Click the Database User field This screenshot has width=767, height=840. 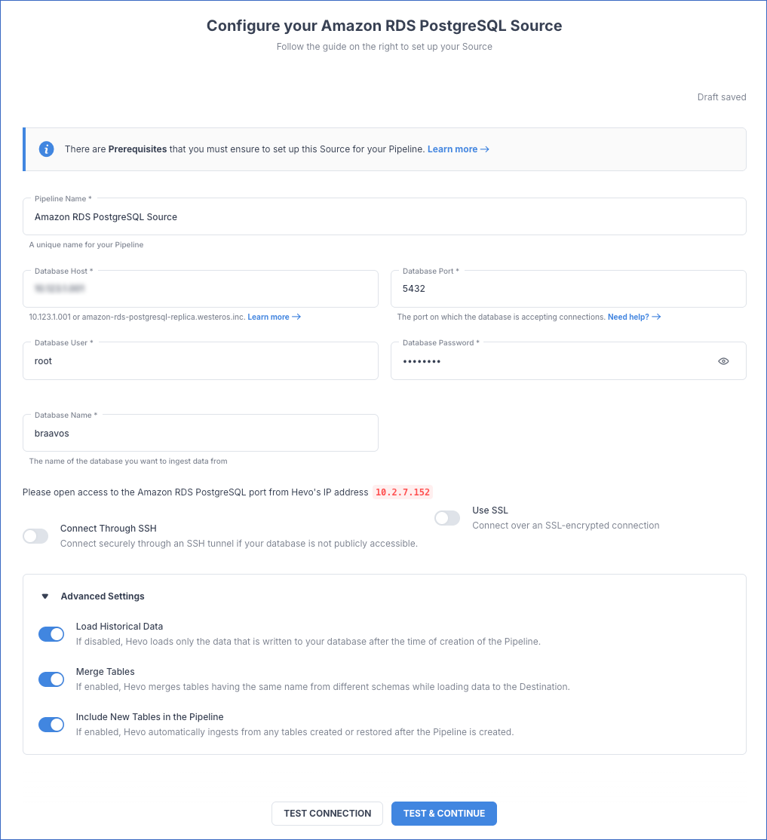tap(201, 361)
